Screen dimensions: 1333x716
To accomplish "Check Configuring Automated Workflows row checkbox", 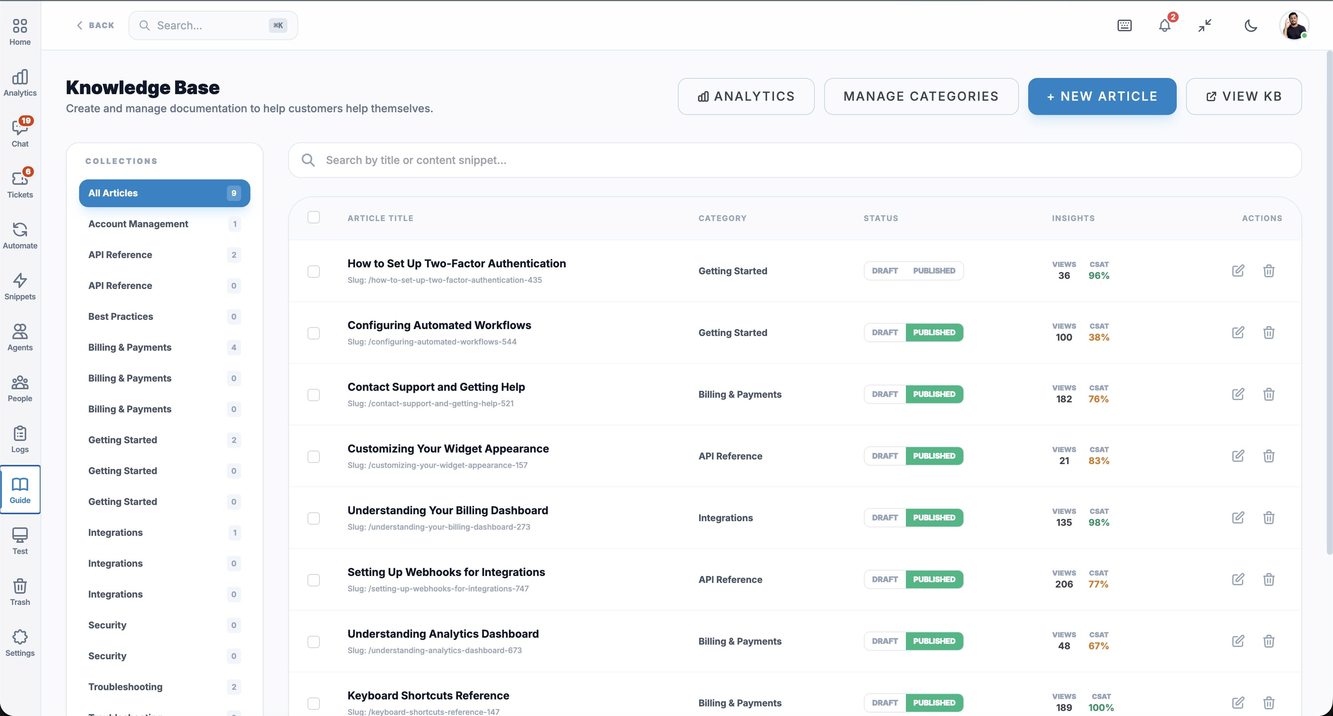I will click(314, 333).
